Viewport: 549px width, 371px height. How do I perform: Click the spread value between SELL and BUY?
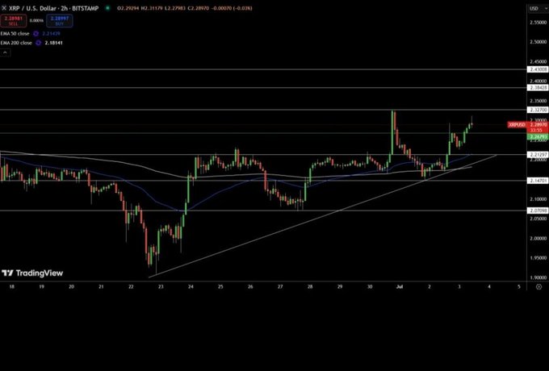click(x=36, y=21)
